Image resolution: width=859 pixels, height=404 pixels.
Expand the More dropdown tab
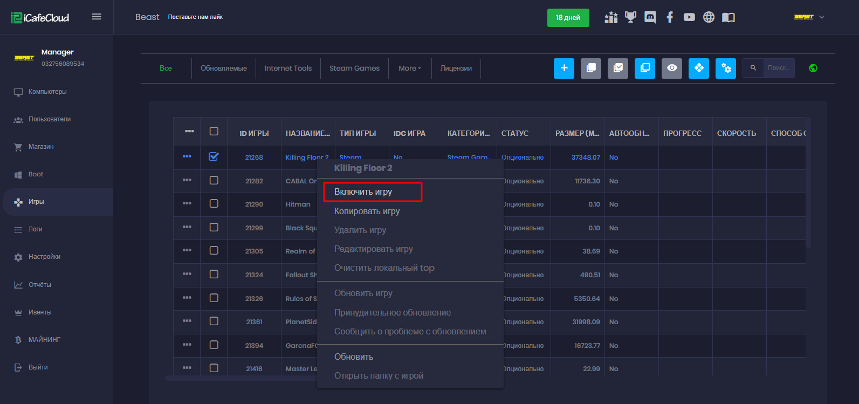tap(410, 68)
